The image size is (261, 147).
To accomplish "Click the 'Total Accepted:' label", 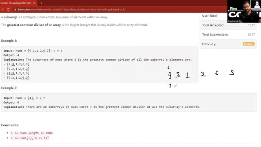I will (213, 25).
